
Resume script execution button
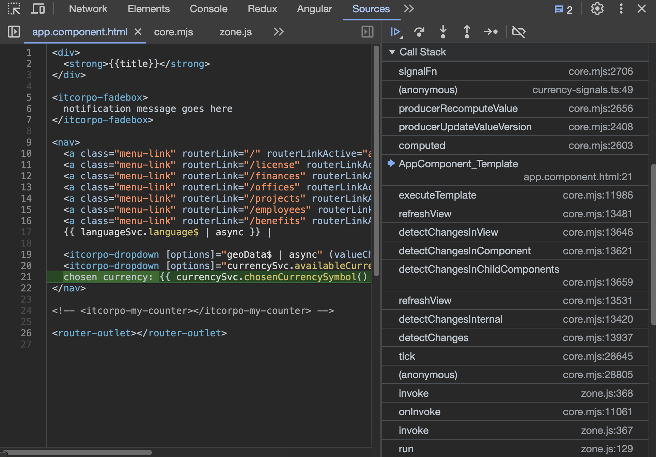[x=396, y=32]
